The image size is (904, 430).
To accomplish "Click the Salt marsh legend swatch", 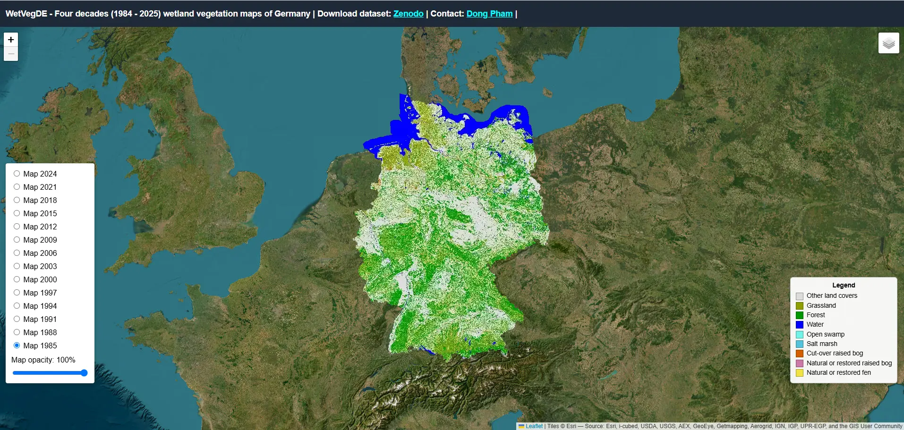I will tap(800, 344).
